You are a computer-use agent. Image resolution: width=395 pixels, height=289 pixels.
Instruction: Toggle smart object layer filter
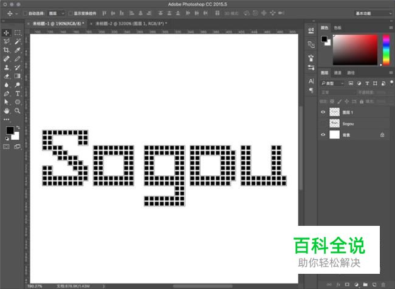click(383, 83)
